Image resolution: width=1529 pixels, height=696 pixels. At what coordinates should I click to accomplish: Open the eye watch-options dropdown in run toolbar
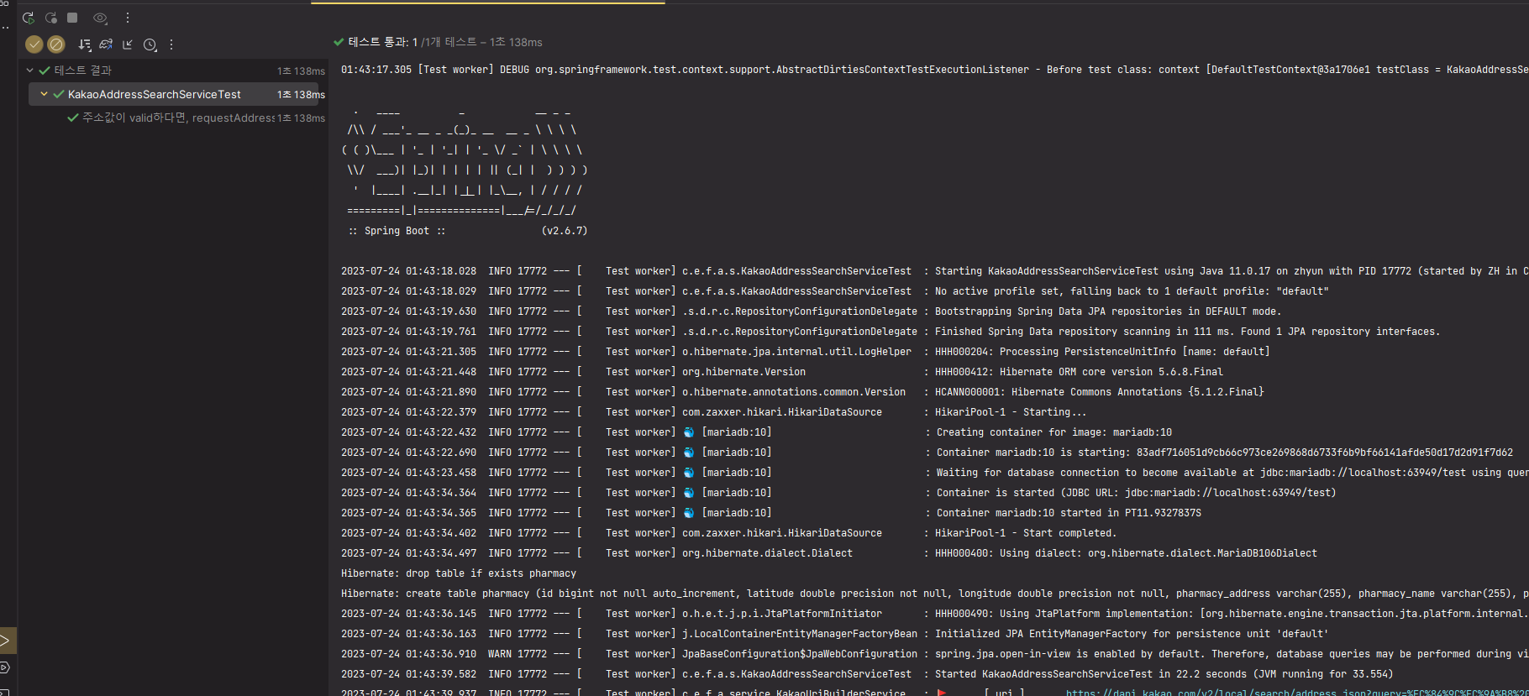coord(101,18)
